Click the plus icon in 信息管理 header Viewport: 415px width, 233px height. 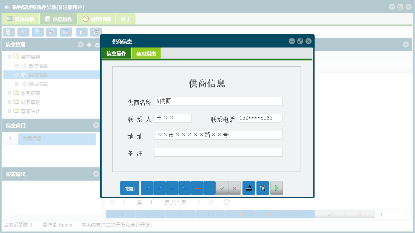[89, 45]
